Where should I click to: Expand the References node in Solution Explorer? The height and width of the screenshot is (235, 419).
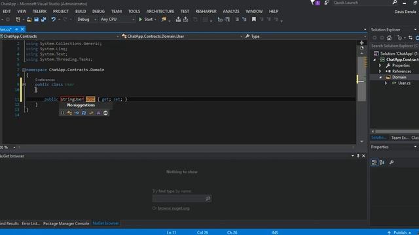(x=380, y=71)
